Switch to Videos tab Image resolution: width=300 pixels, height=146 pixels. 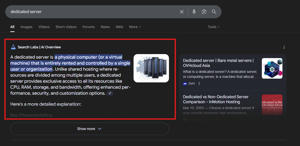[x=44, y=27]
